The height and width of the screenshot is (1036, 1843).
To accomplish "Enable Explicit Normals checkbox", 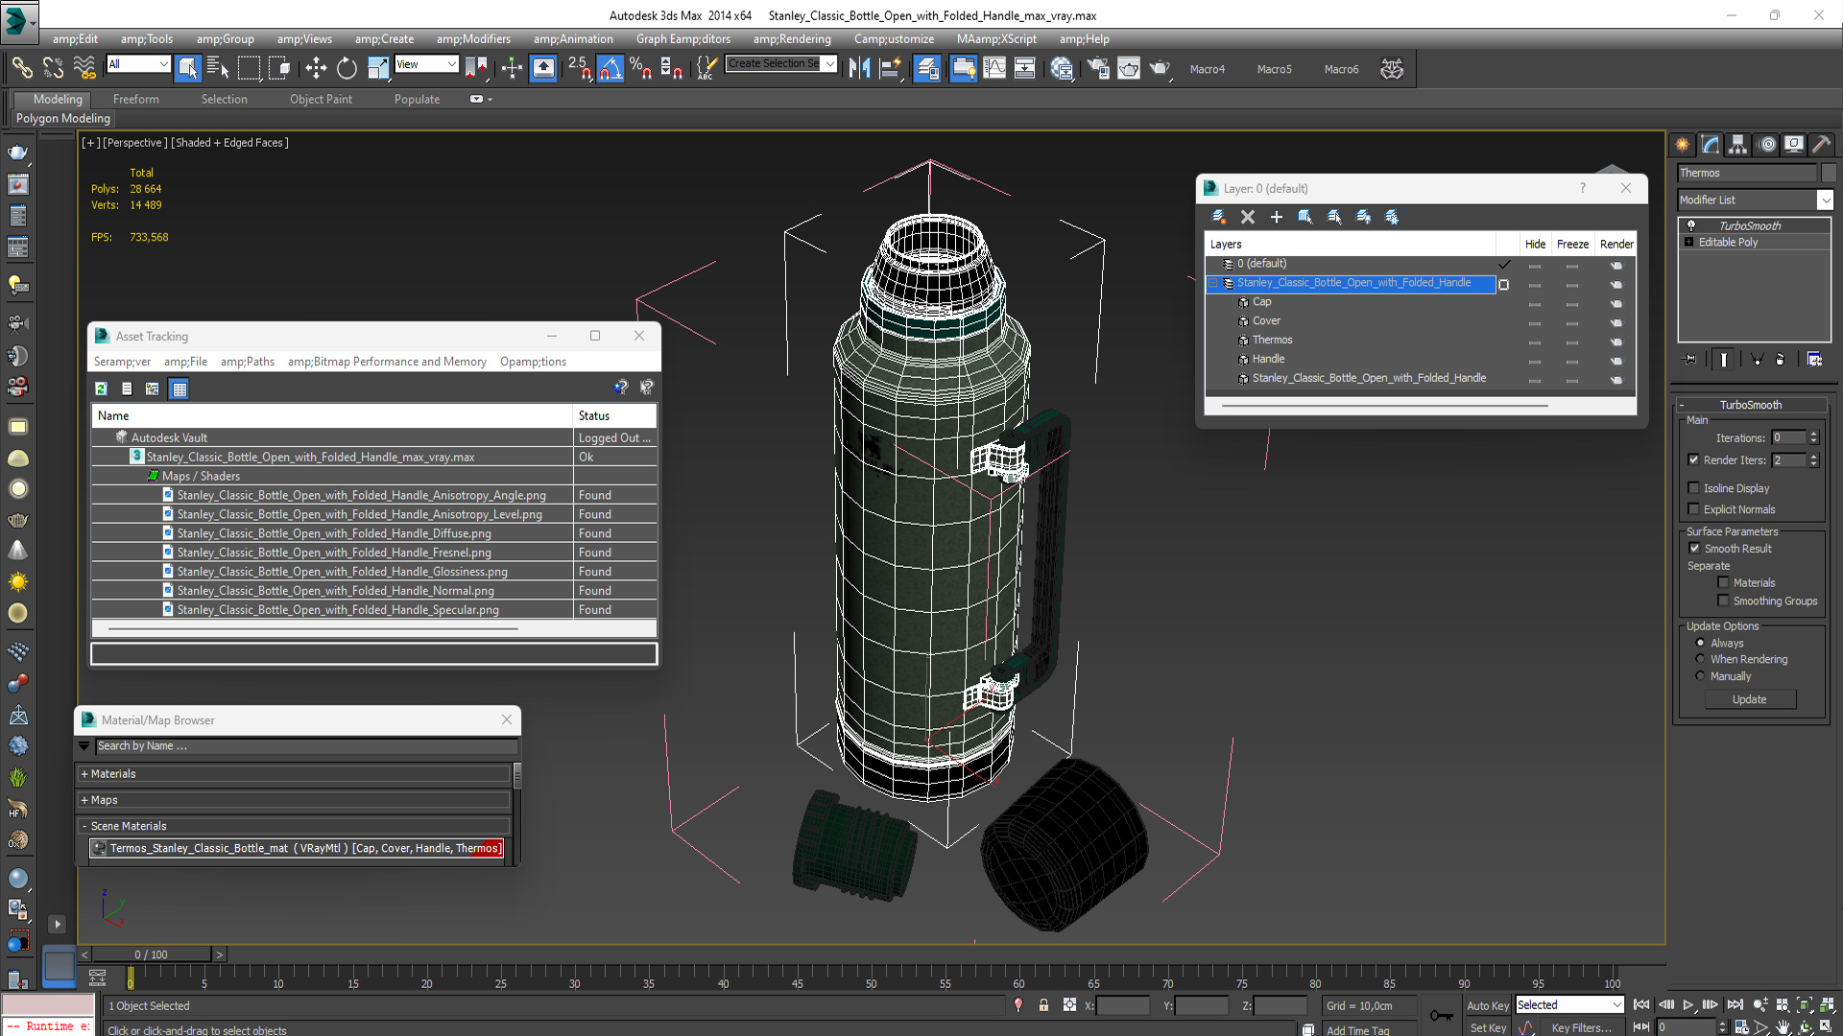I will pyautogui.click(x=1694, y=509).
